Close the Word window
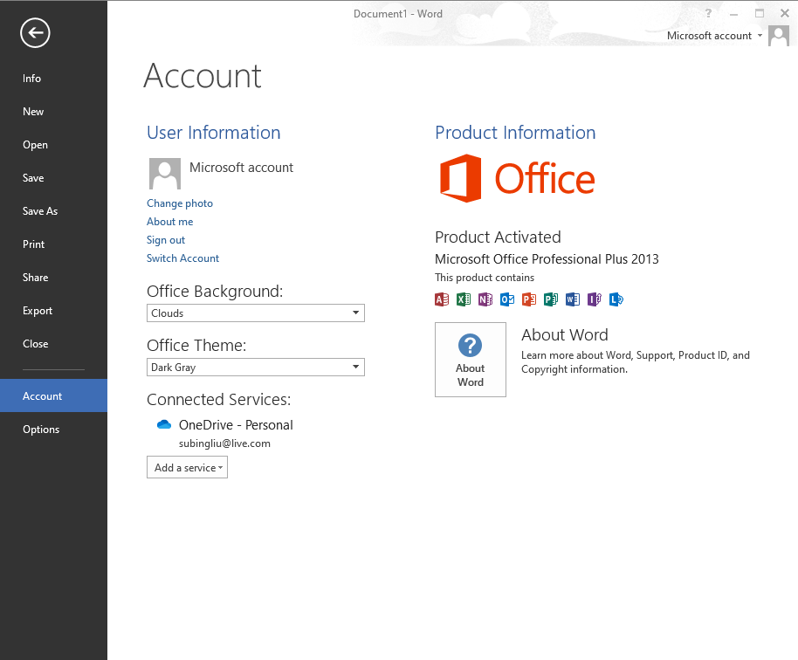This screenshot has height=660, width=798. coord(785,13)
